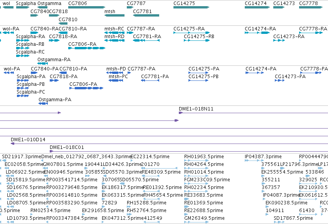The width and height of the screenshot is (328, 224).
Task: Select EST RM02534.5prime
Action: [x=50, y=211]
